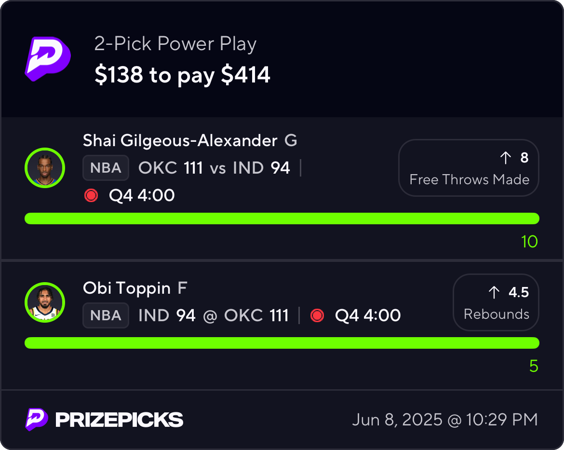Click the Obi Toppin player name

[x=127, y=288]
